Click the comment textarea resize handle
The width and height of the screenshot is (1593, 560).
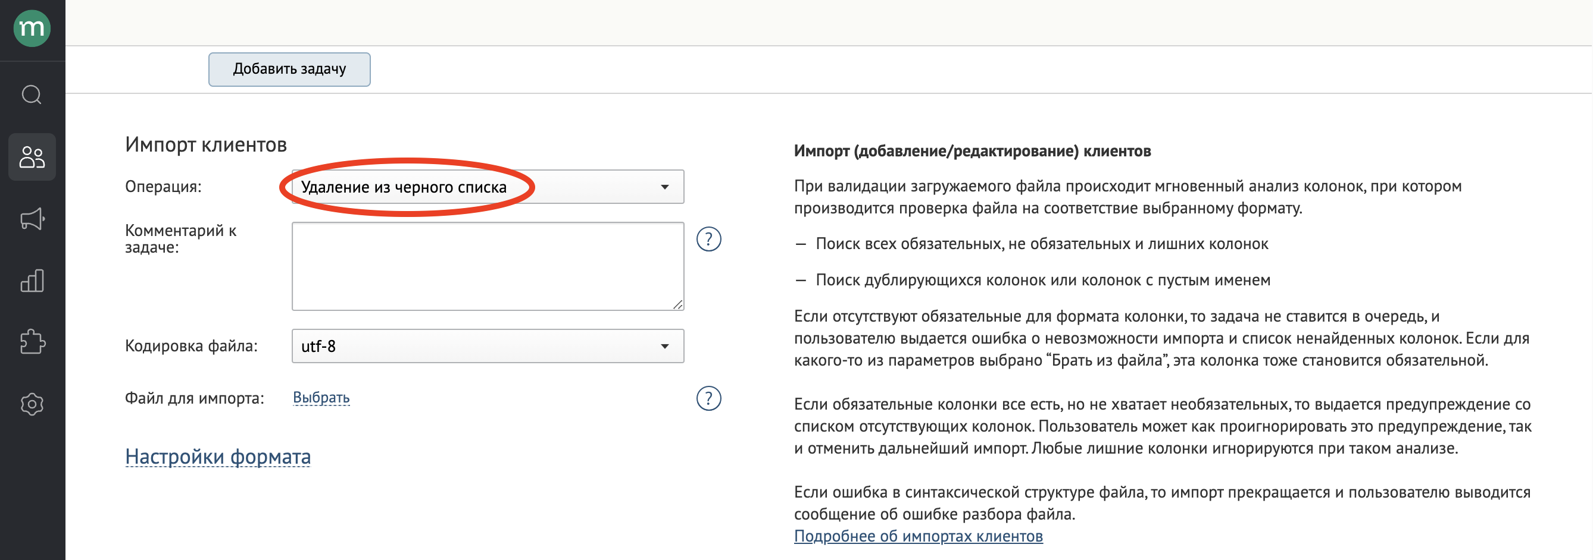point(678,304)
